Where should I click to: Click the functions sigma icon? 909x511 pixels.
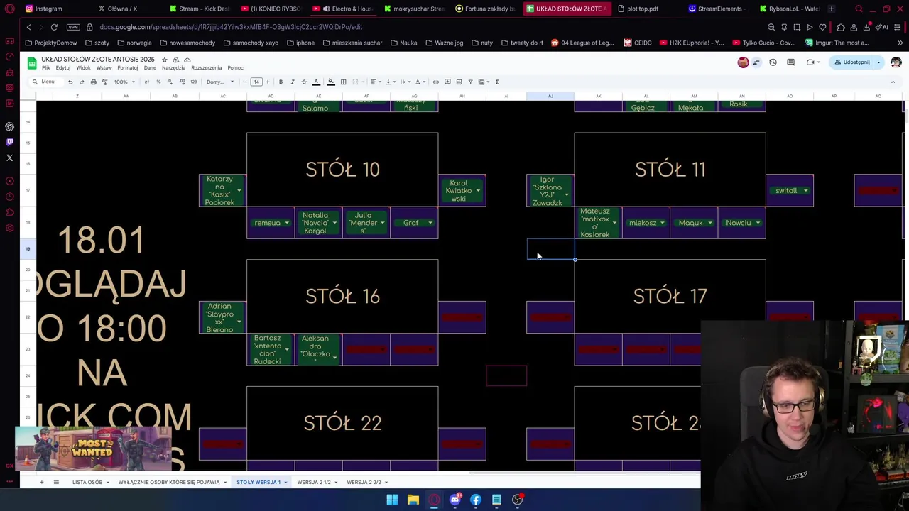[x=496, y=82]
